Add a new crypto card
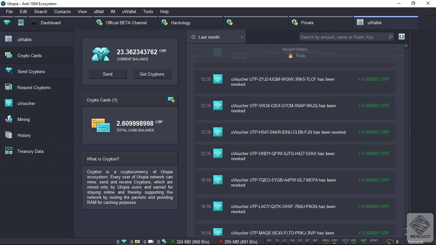Screen dimensions: 436x245 tap(171, 100)
